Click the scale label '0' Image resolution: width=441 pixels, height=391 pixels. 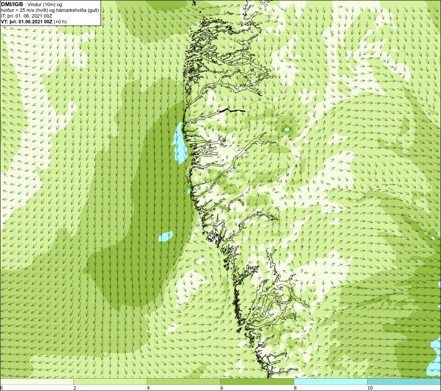tap(1, 388)
